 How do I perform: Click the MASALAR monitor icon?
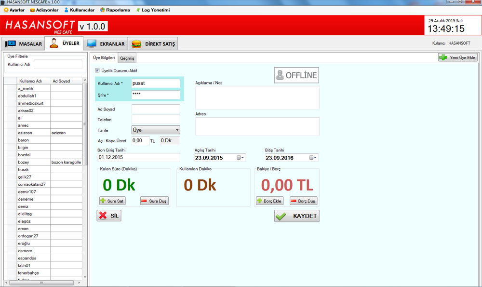coord(11,44)
